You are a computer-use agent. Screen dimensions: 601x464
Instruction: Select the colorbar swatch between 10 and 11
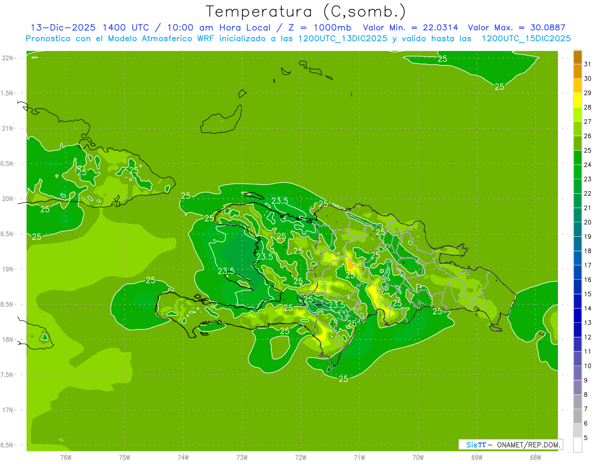[x=577, y=358]
